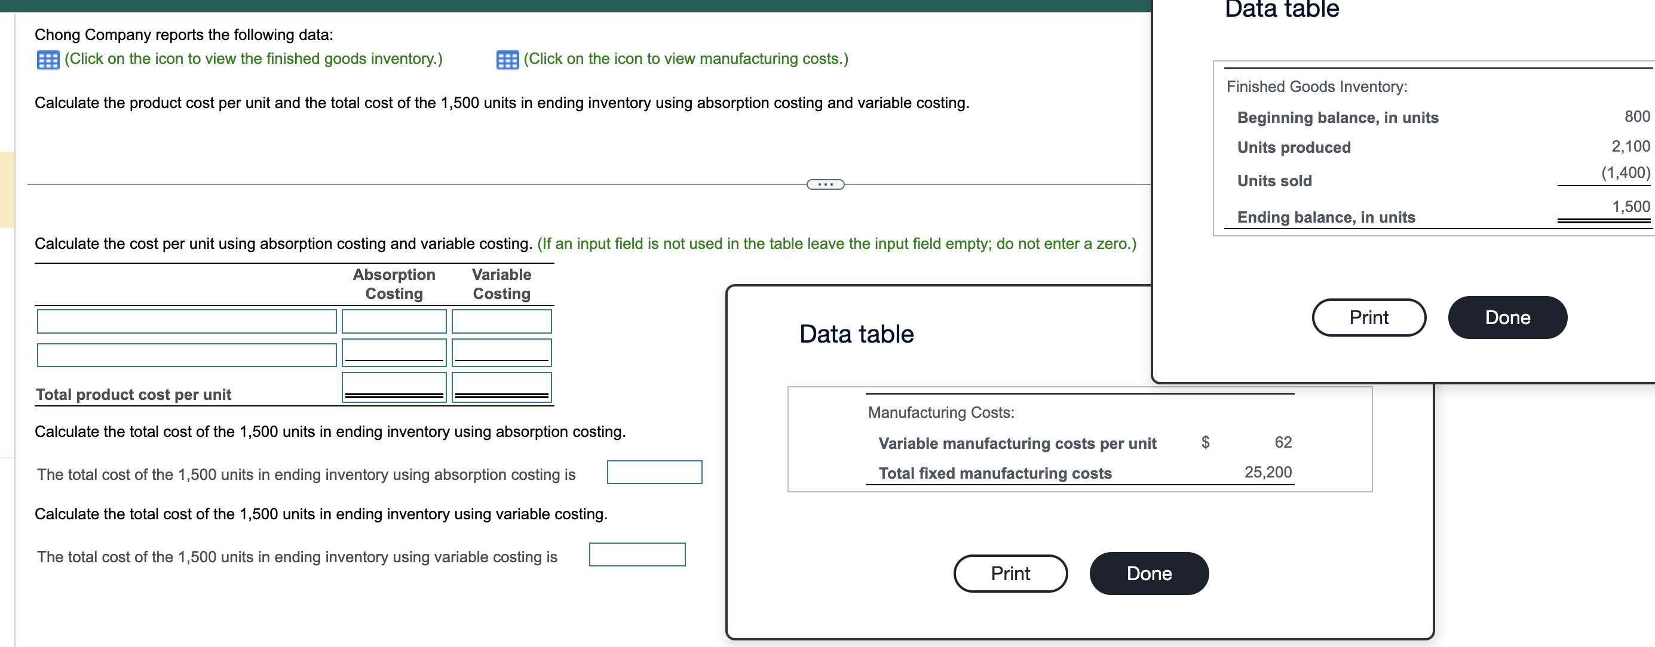Click Print on the Finished Goods Inventory data table
1655x647 pixels.
(x=1368, y=316)
